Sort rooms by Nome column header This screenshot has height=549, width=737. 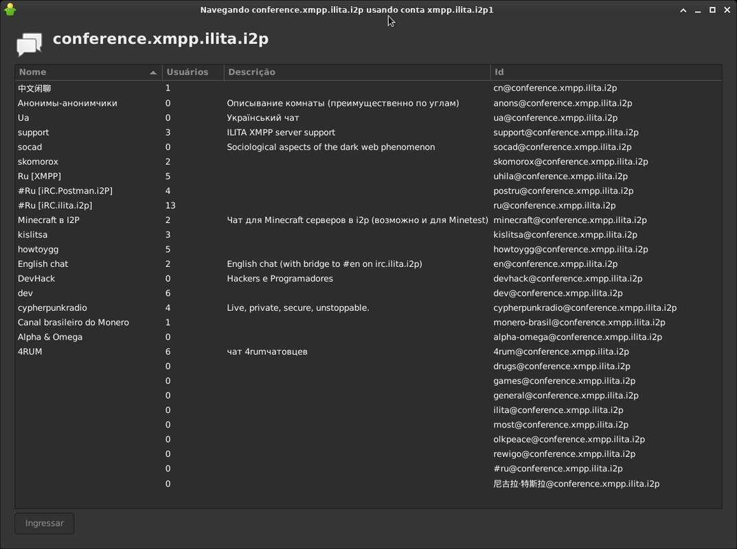[88, 72]
